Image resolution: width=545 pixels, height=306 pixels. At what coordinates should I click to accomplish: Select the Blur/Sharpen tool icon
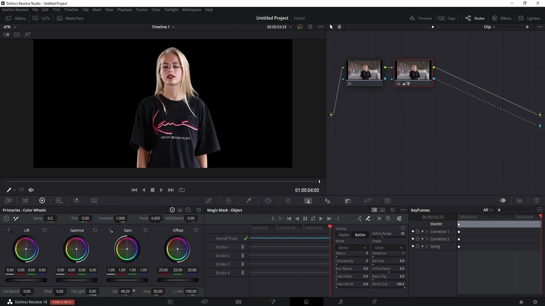[x=328, y=201]
